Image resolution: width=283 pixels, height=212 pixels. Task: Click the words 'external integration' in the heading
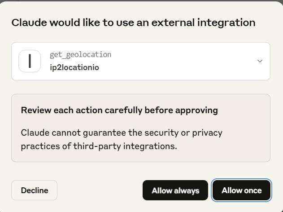pos(204,23)
